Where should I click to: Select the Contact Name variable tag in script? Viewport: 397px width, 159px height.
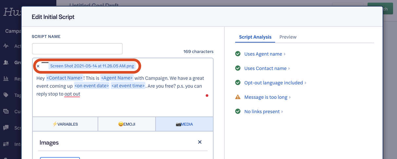click(65, 78)
